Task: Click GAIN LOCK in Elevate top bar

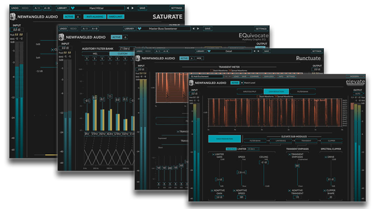Action: click(x=269, y=77)
